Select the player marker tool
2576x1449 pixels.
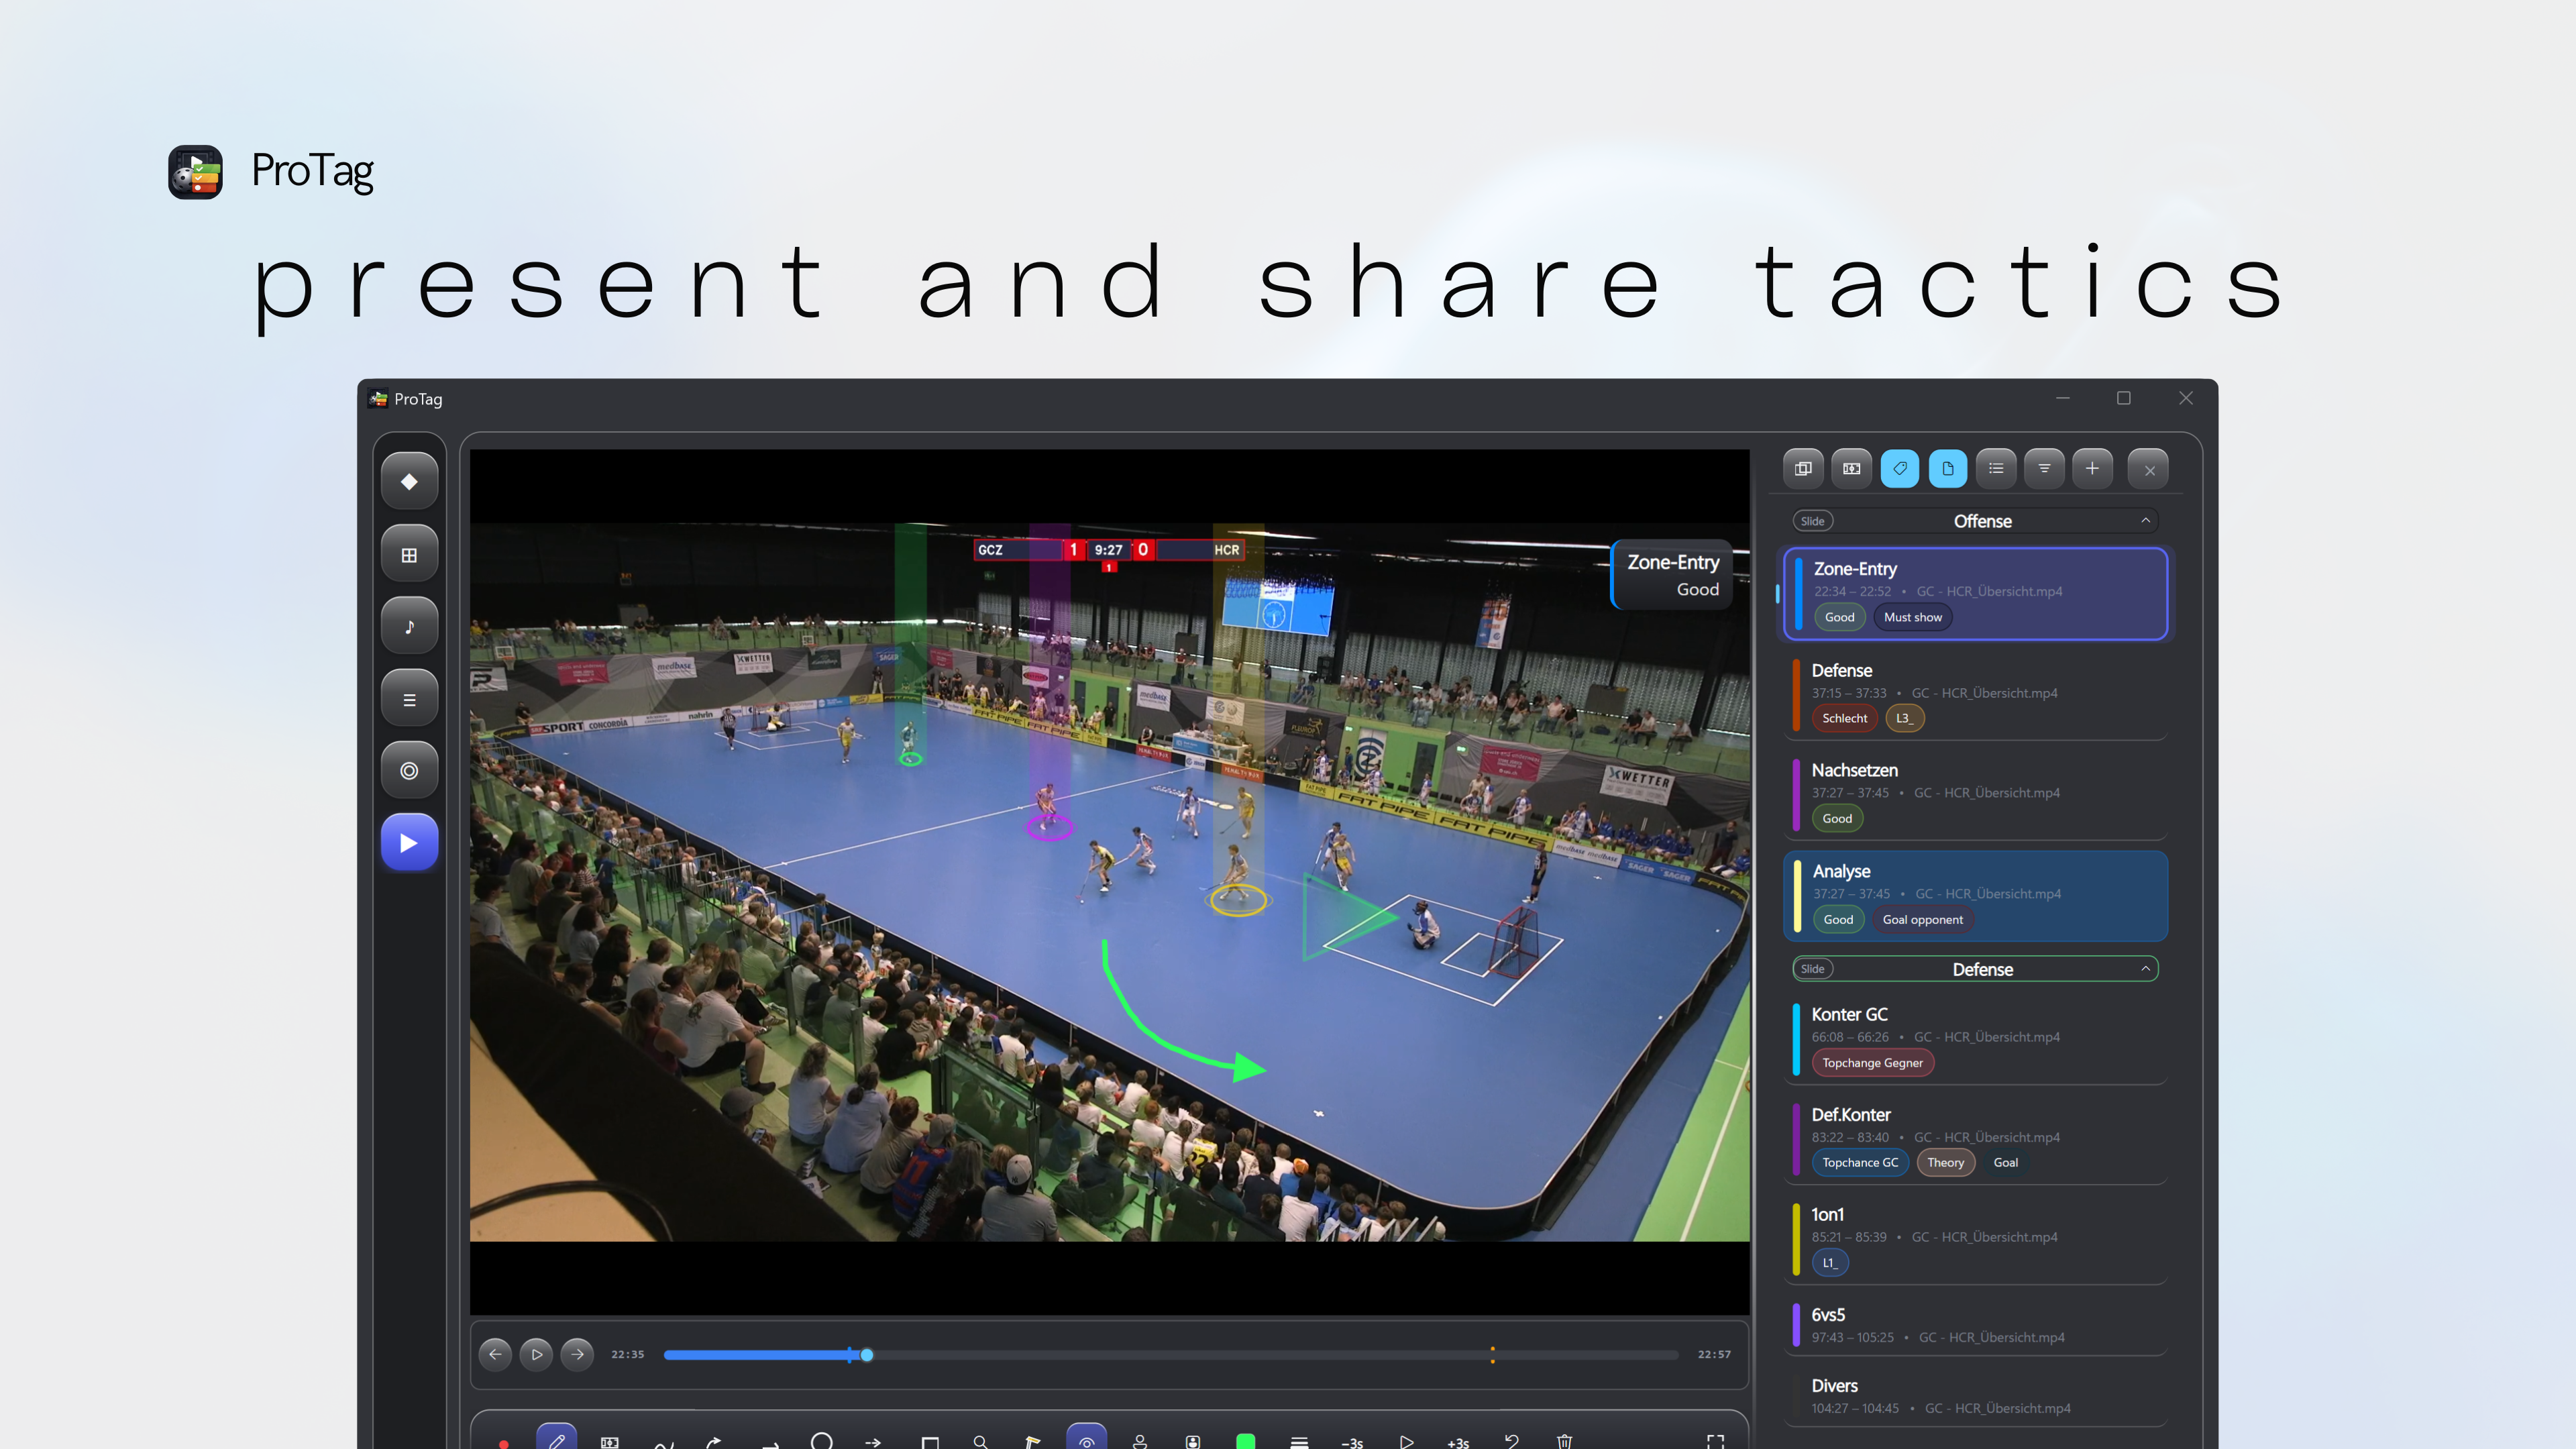tap(1140, 1442)
